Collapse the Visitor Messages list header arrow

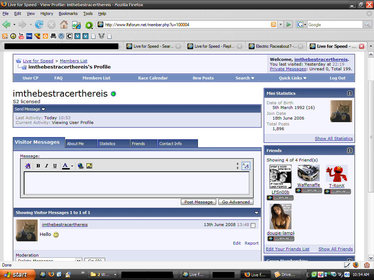[x=256, y=213]
